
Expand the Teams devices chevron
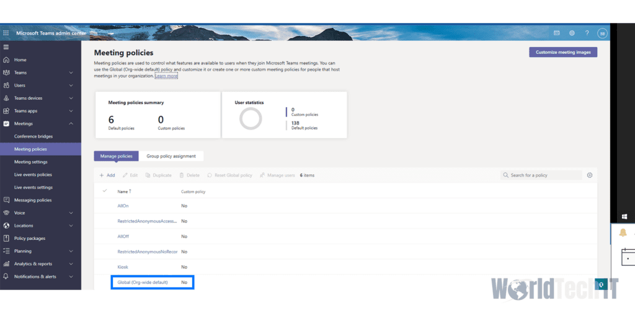pyautogui.click(x=71, y=99)
